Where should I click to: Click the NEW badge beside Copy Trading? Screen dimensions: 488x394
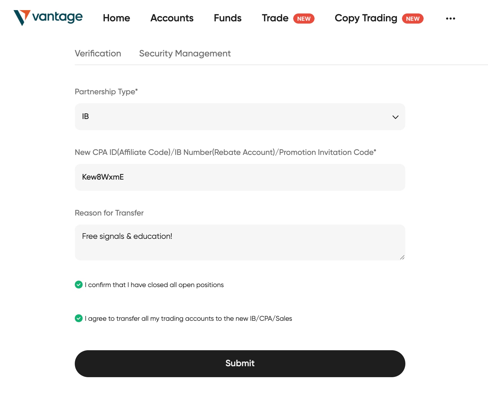pyautogui.click(x=412, y=19)
